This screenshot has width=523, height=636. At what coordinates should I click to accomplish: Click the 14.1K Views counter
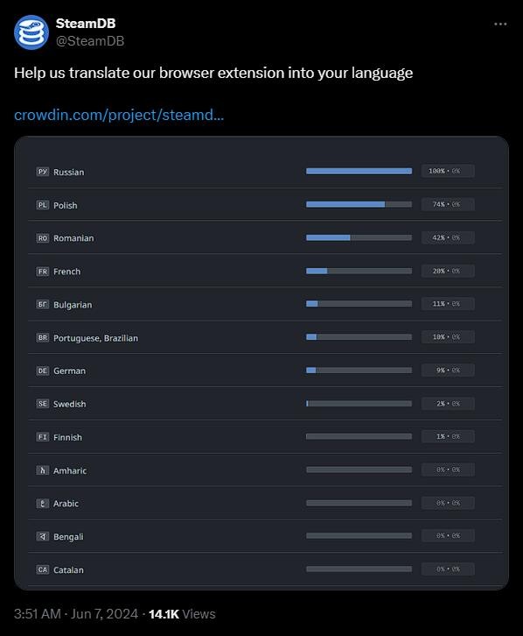pyautogui.click(x=182, y=614)
